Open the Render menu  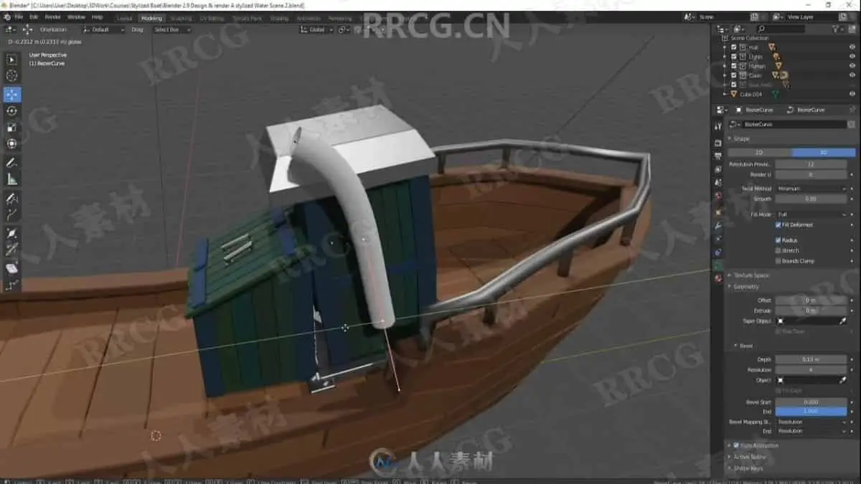(x=53, y=16)
